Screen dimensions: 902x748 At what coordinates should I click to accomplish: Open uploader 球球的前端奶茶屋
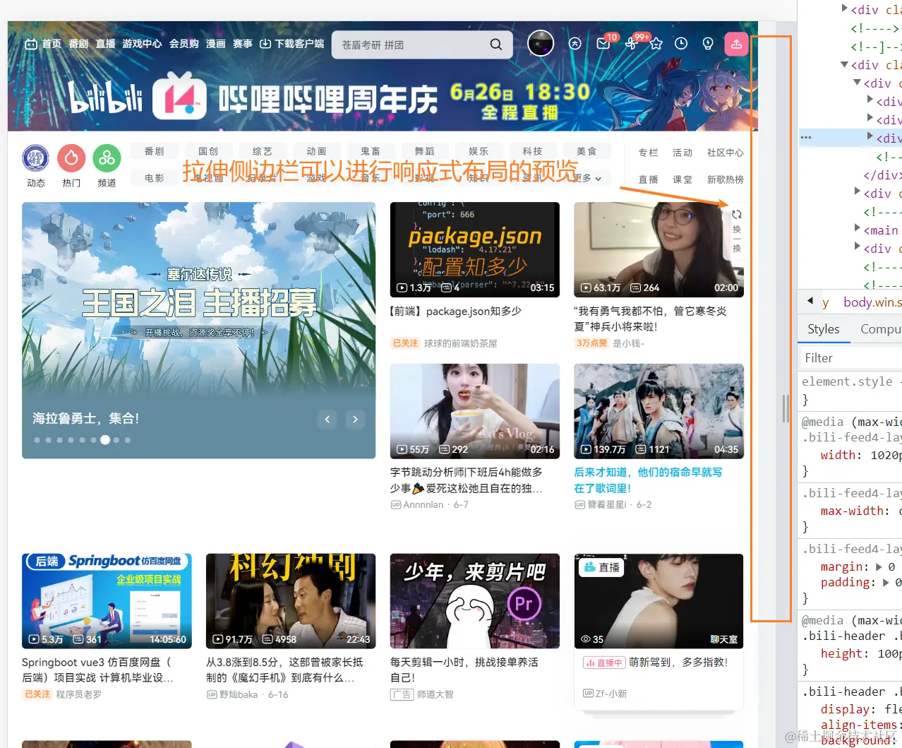[x=460, y=343]
